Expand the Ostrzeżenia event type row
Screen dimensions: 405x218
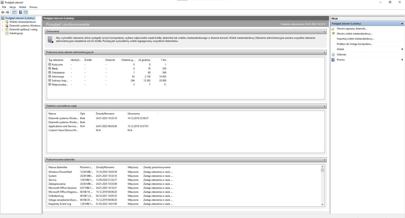(50, 72)
